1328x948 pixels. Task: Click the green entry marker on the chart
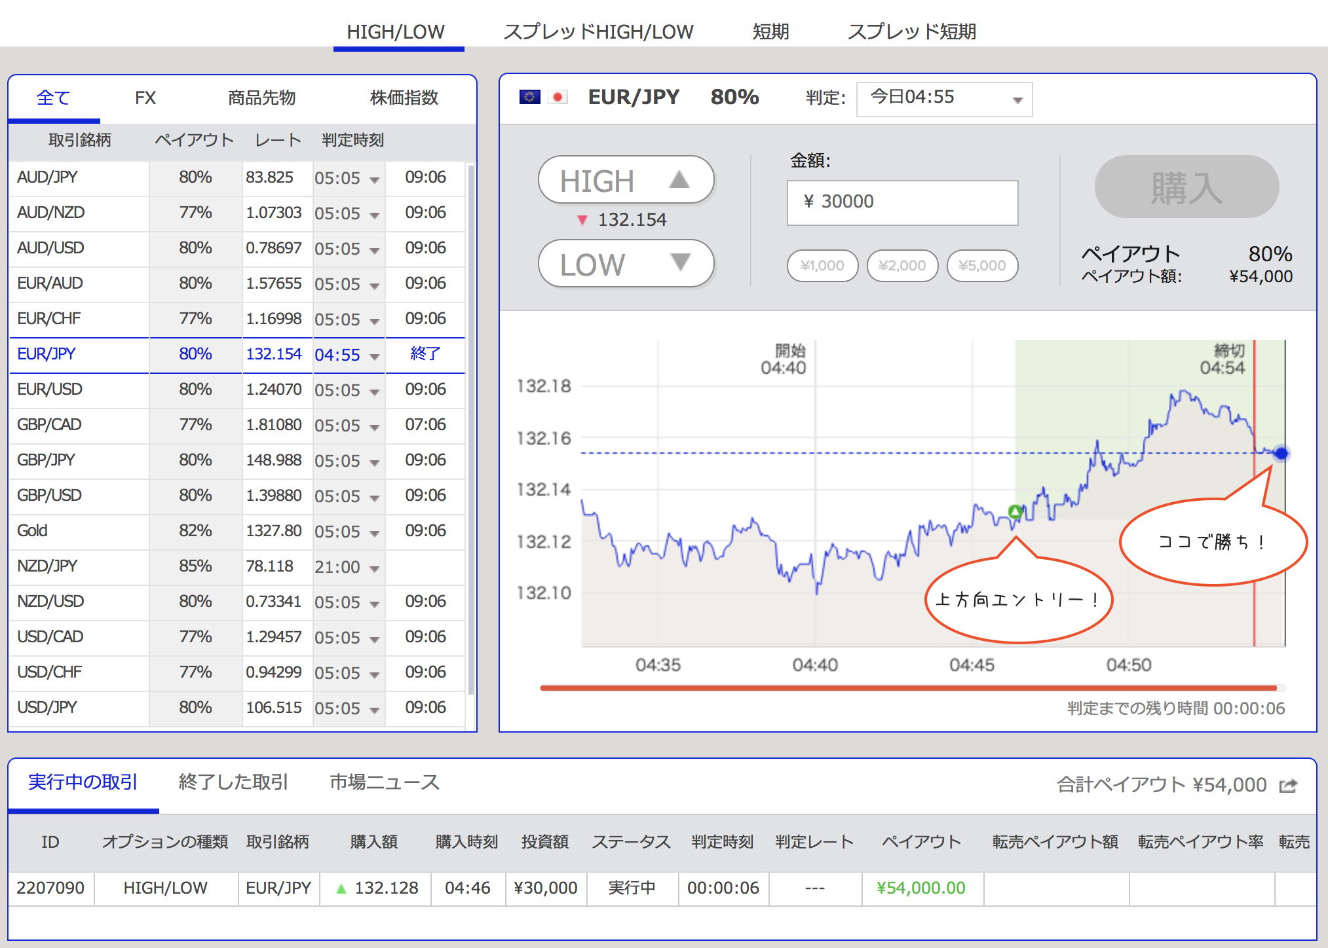[1015, 511]
